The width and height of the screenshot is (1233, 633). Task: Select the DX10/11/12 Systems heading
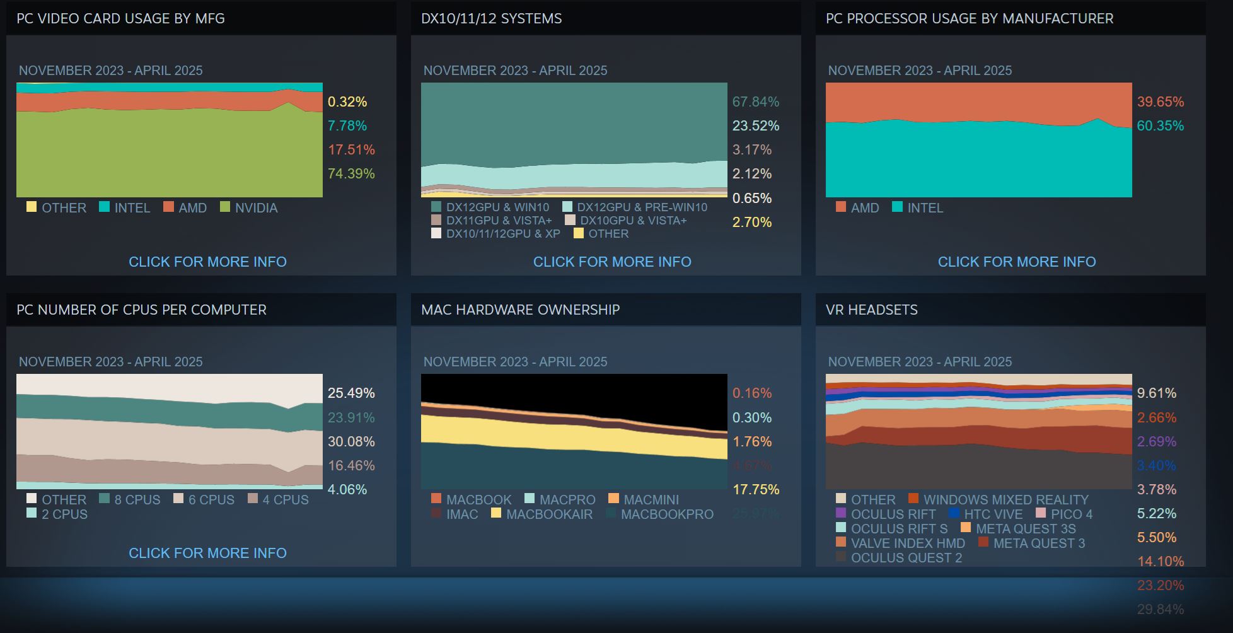[491, 18]
